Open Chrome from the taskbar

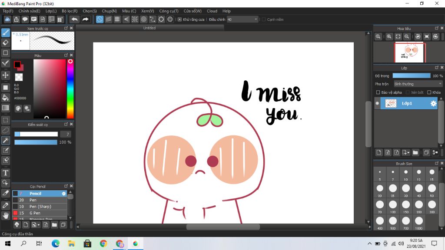click(103, 243)
